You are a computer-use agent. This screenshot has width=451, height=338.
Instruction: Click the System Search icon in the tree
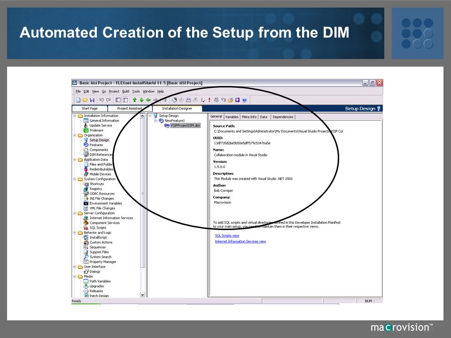(x=86, y=257)
